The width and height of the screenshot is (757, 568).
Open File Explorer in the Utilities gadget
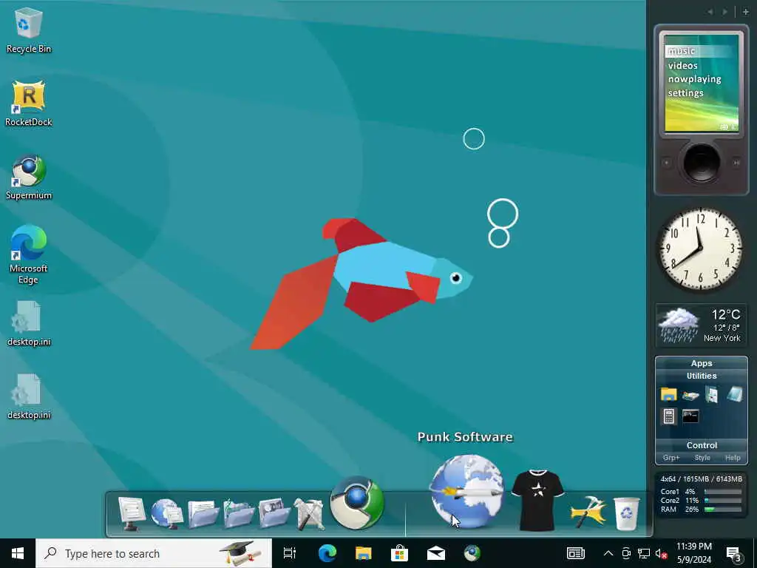668,394
